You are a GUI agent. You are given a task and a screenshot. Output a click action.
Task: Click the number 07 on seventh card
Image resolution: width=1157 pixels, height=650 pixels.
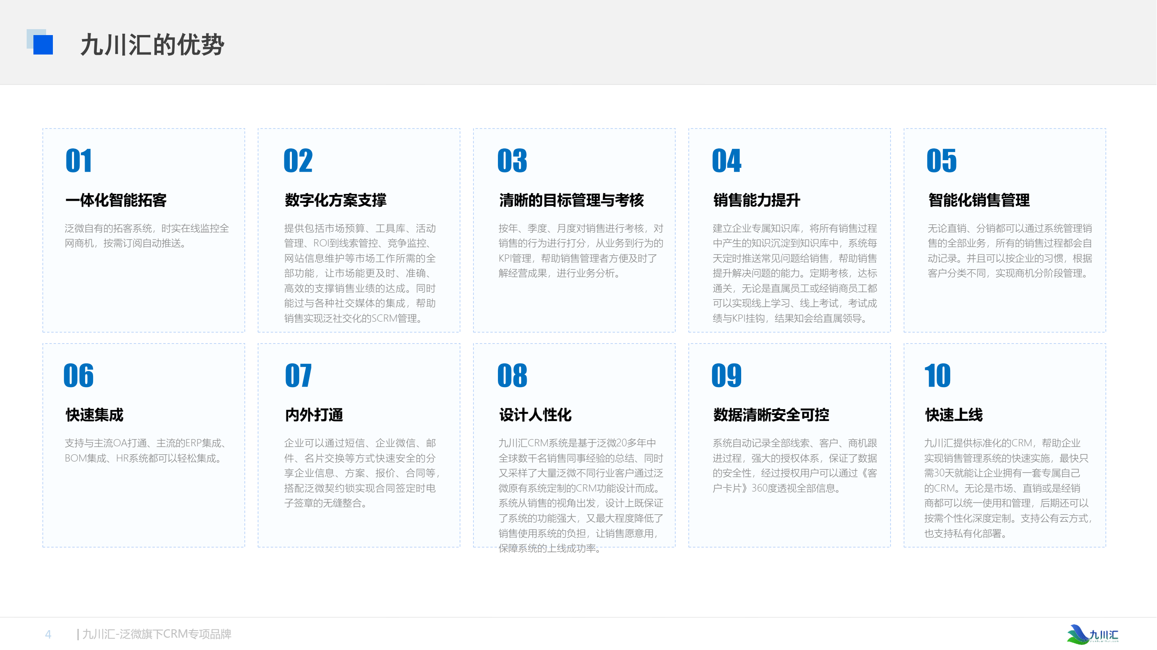pyautogui.click(x=298, y=375)
